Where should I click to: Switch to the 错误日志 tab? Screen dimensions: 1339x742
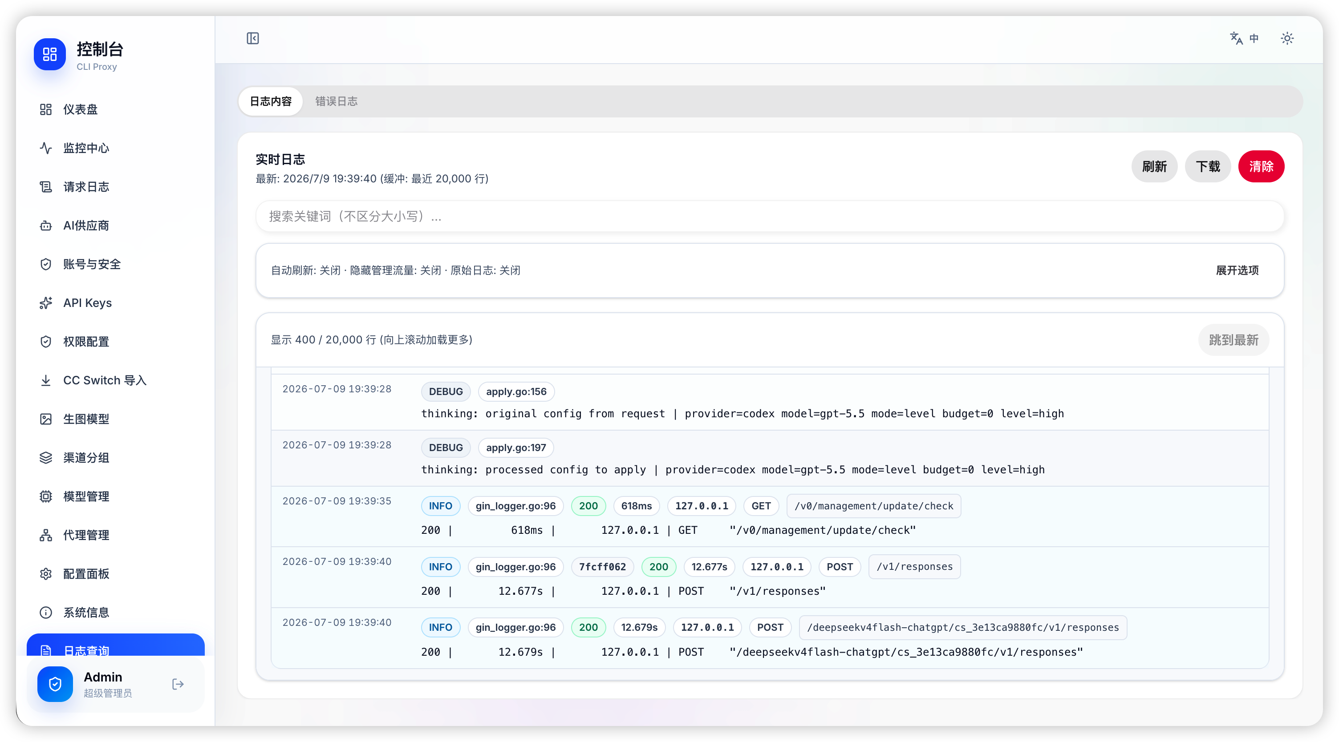point(337,101)
